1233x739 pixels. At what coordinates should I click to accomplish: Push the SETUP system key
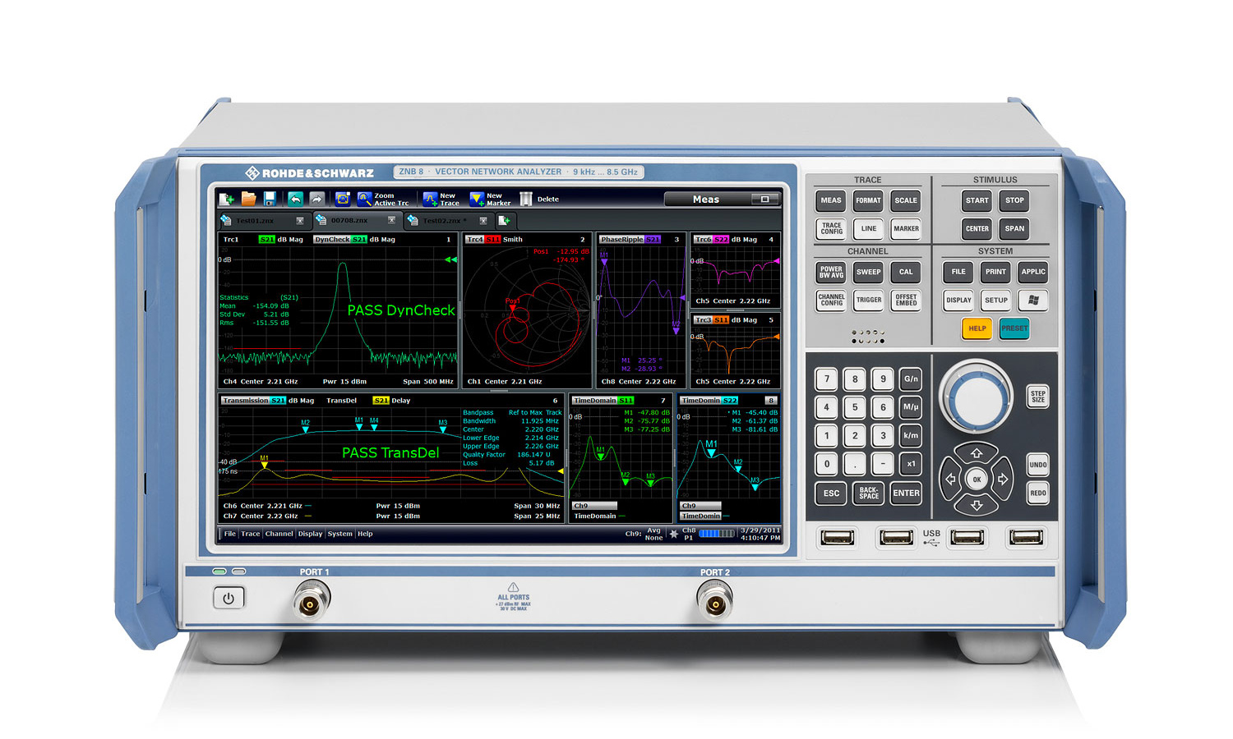coord(995,301)
